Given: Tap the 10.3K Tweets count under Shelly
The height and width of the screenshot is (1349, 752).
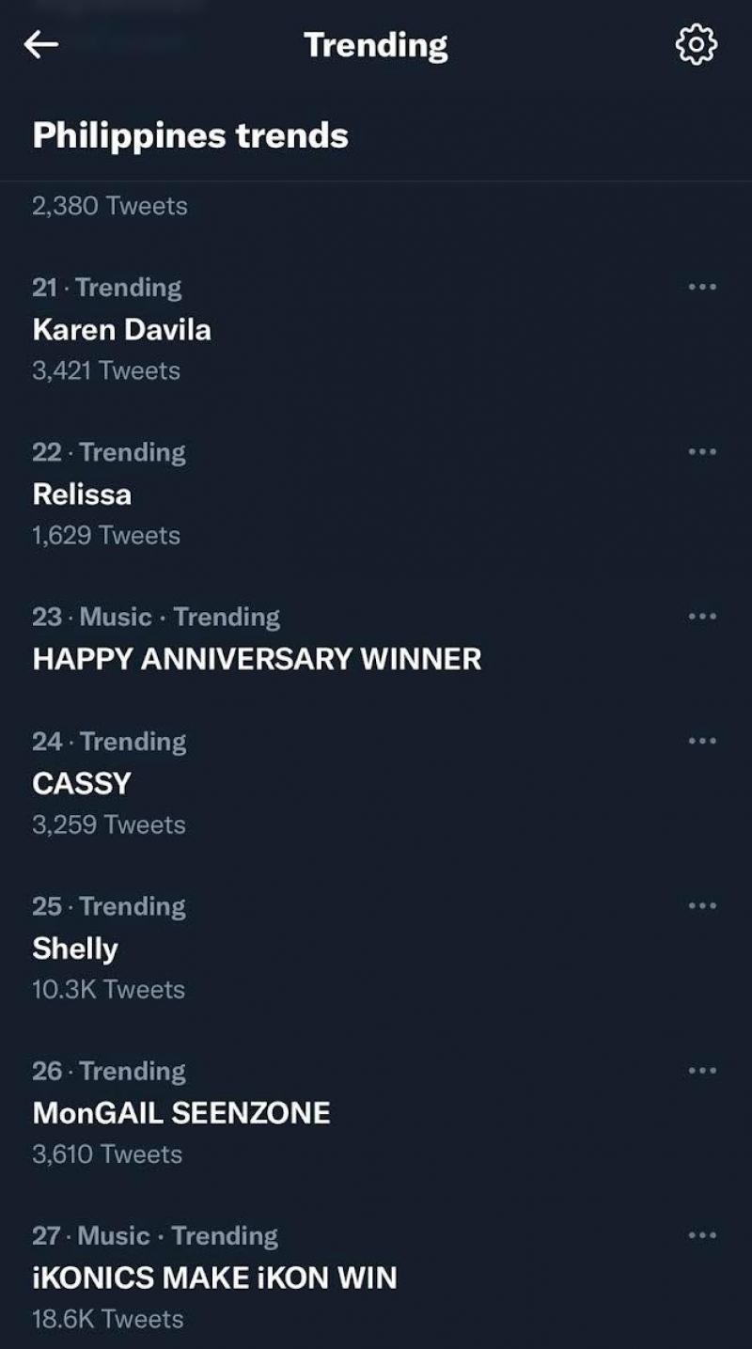Looking at the screenshot, I should click(108, 990).
